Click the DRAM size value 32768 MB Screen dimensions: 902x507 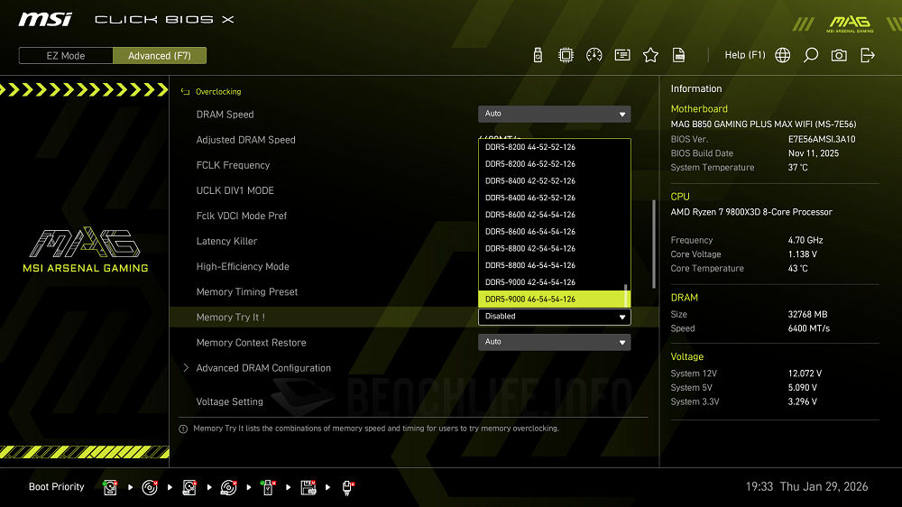click(x=807, y=314)
